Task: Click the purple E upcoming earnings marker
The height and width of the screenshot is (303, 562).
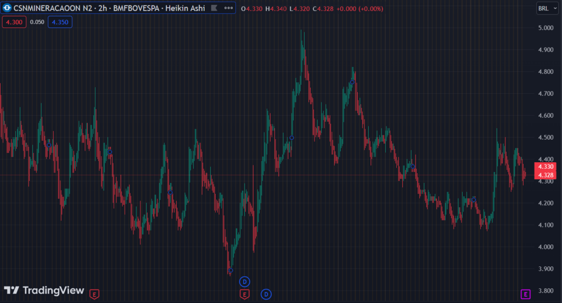Action: (525, 294)
